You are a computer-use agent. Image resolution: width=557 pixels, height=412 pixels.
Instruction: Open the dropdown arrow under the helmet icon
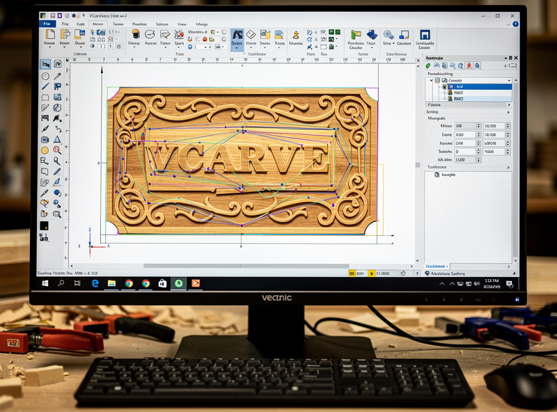point(134,47)
